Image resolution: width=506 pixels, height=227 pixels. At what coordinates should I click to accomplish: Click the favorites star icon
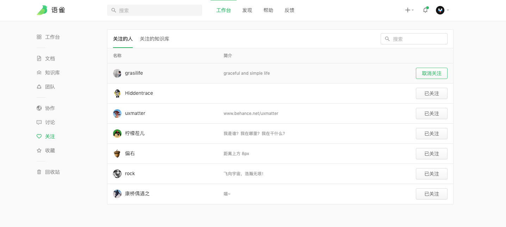[x=39, y=151]
